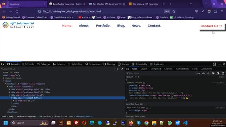Toggle print media simulation page icon
The width and height of the screenshot is (226, 127).
point(223,73)
